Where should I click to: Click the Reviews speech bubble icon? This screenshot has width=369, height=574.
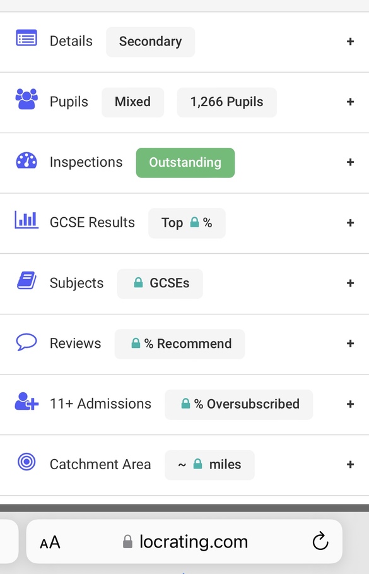(26, 342)
